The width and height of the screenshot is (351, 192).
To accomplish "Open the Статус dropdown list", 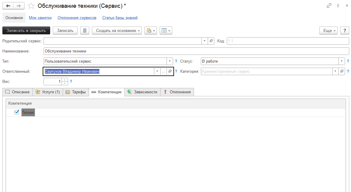I will tap(342, 61).
